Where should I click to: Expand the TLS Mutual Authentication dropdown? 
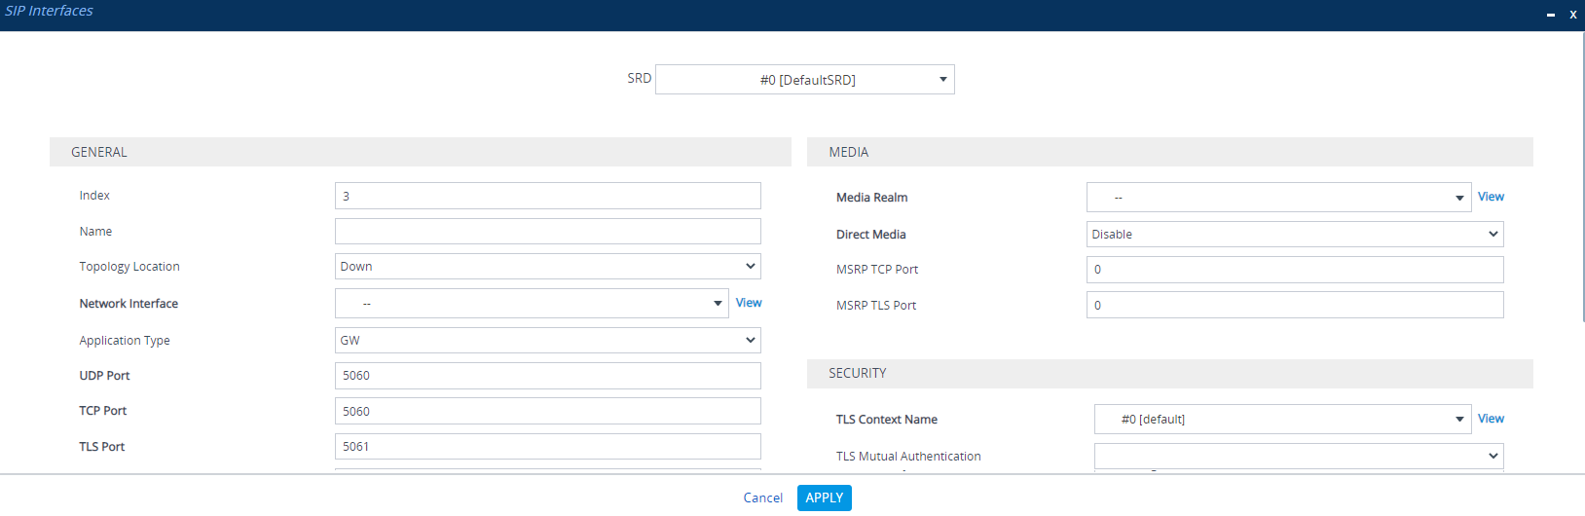coord(1298,456)
